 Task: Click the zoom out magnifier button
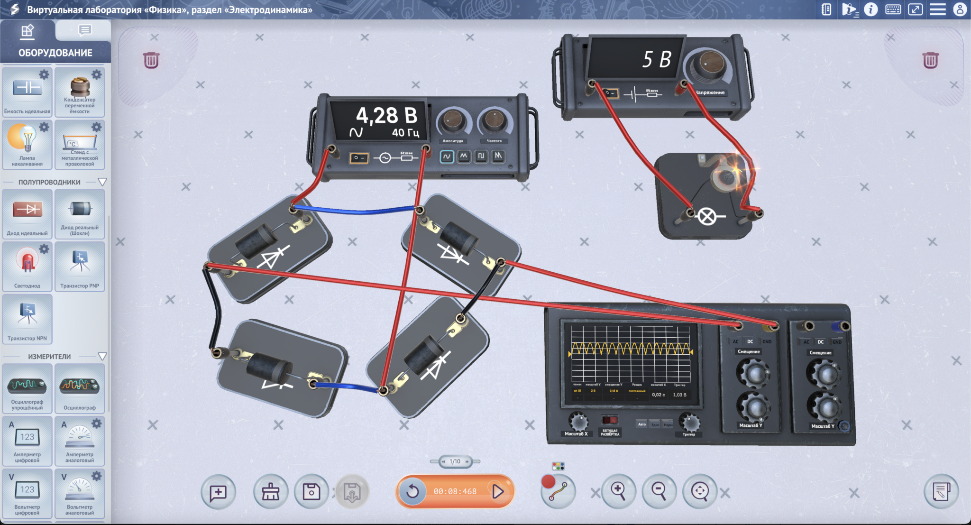point(659,490)
